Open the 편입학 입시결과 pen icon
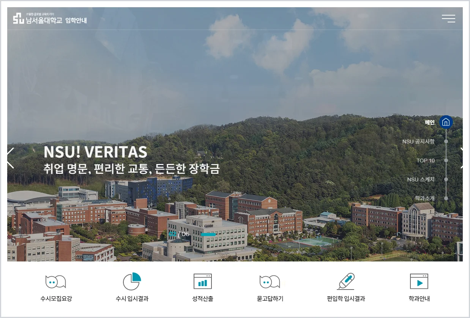Image resolution: width=470 pixels, height=318 pixels. (x=346, y=281)
